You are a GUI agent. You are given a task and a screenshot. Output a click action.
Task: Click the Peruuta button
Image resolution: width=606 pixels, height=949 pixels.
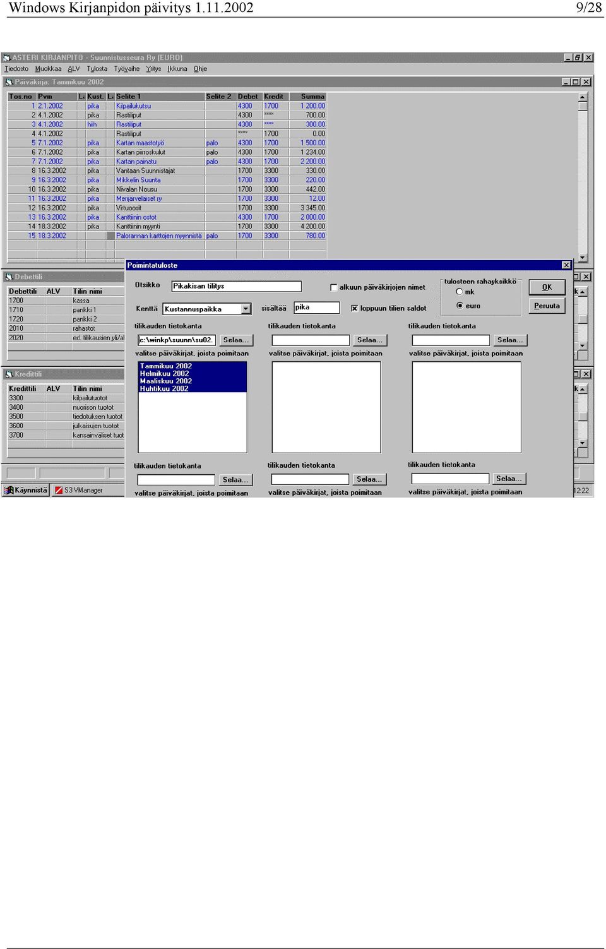coord(547,306)
